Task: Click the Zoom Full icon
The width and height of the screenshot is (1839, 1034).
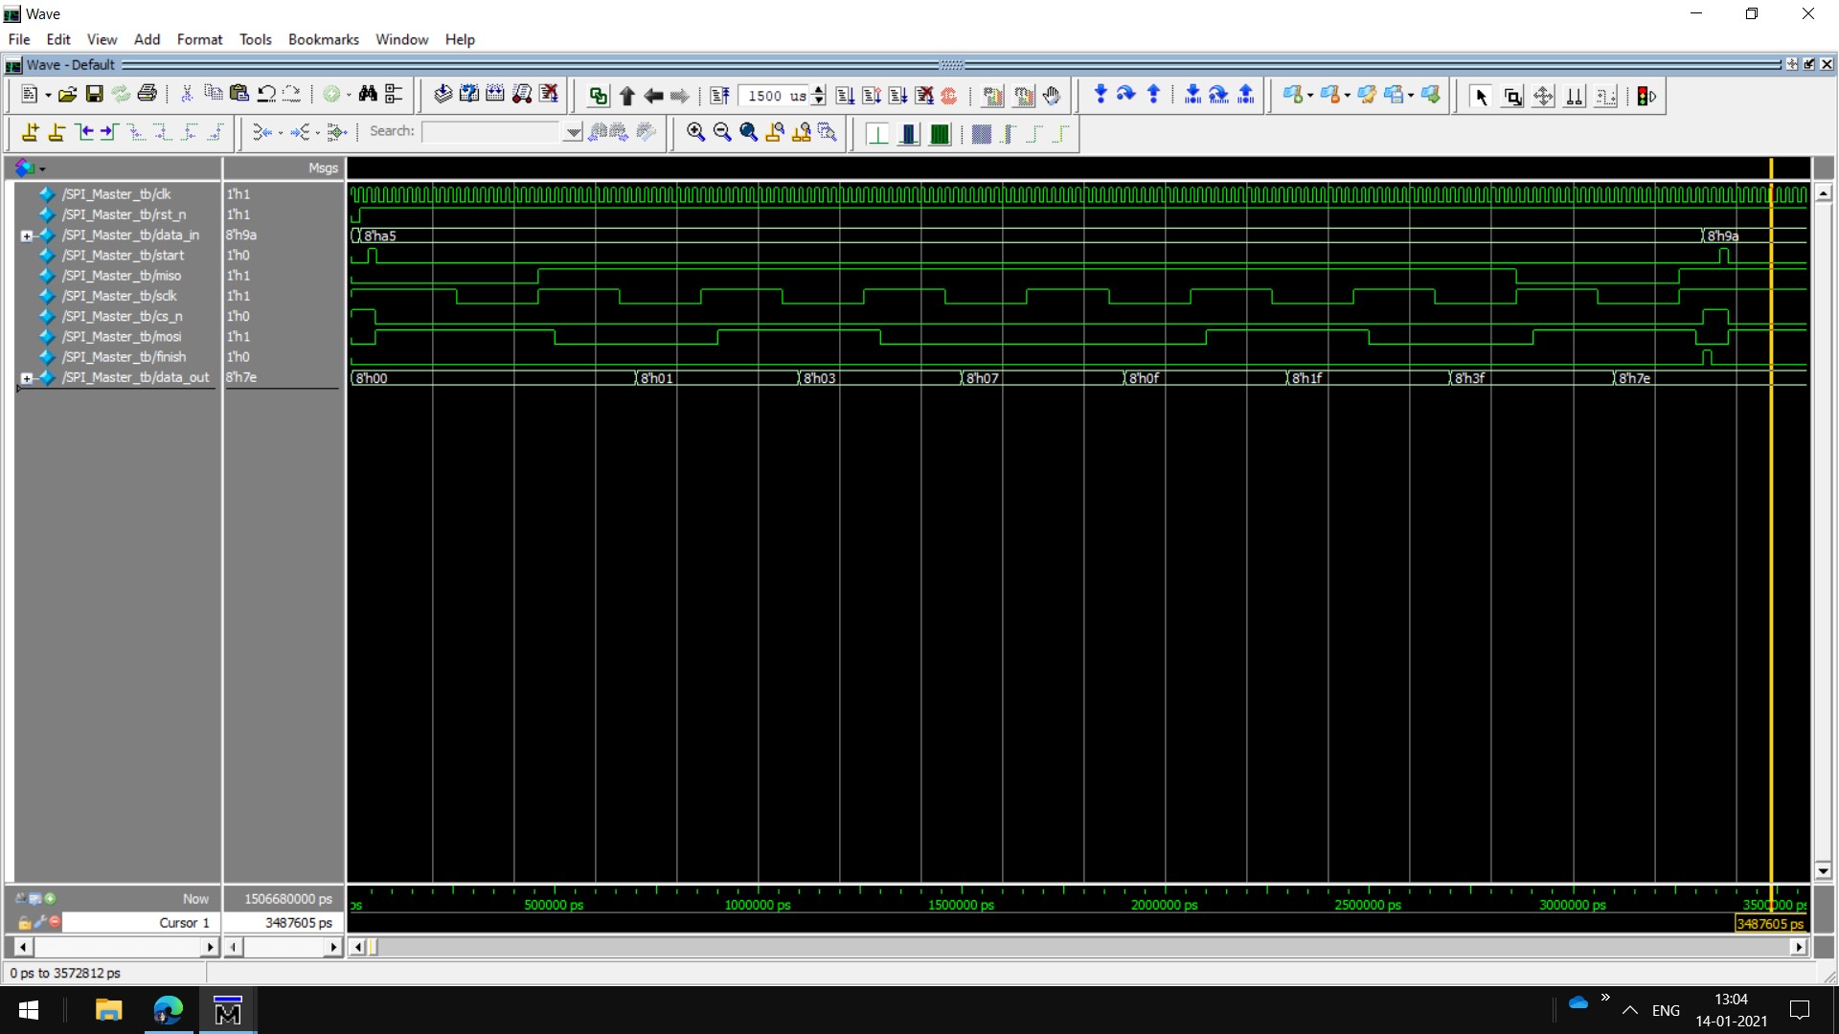Action: point(748,132)
